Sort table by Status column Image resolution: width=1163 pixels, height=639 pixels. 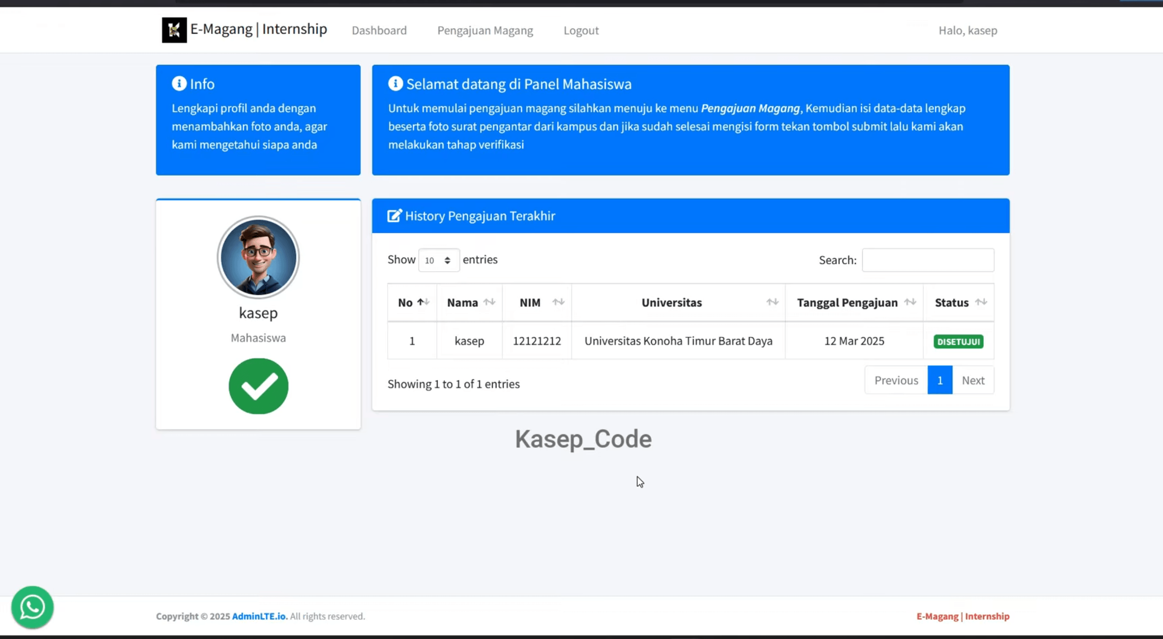[x=959, y=303]
